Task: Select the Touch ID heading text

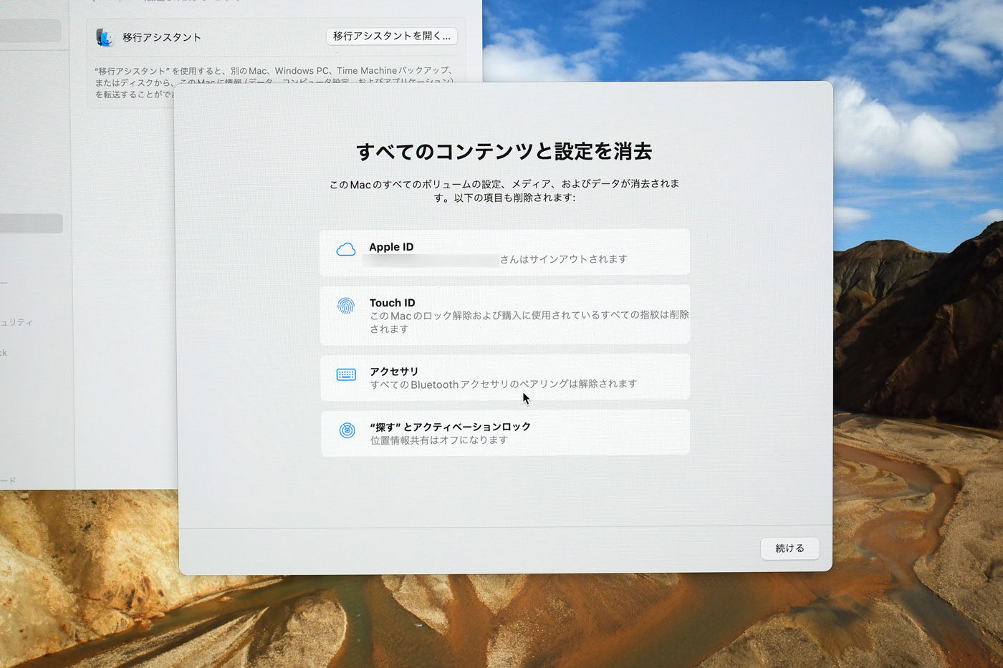Action: 393,303
